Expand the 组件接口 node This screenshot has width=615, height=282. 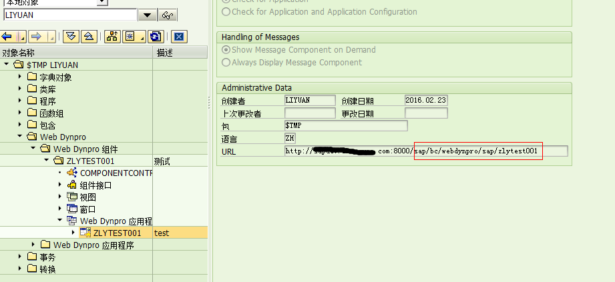click(59, 184)
